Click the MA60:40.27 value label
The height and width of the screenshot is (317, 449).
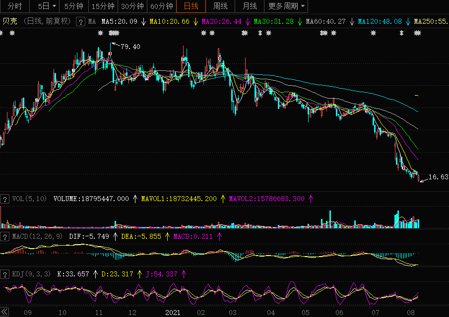point(326,21)
